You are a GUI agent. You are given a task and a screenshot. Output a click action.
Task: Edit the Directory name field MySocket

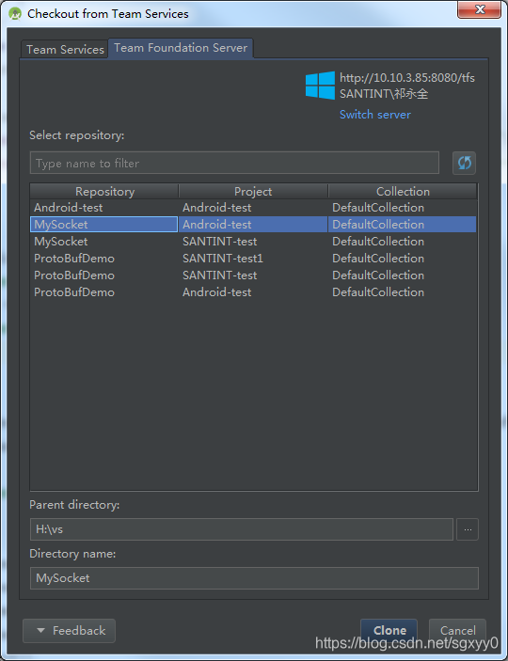point(254,578)
